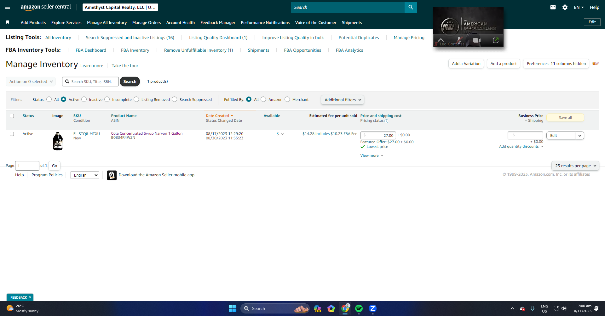
Task: Select the Inactive status radio button
Action: coord(84,99)
